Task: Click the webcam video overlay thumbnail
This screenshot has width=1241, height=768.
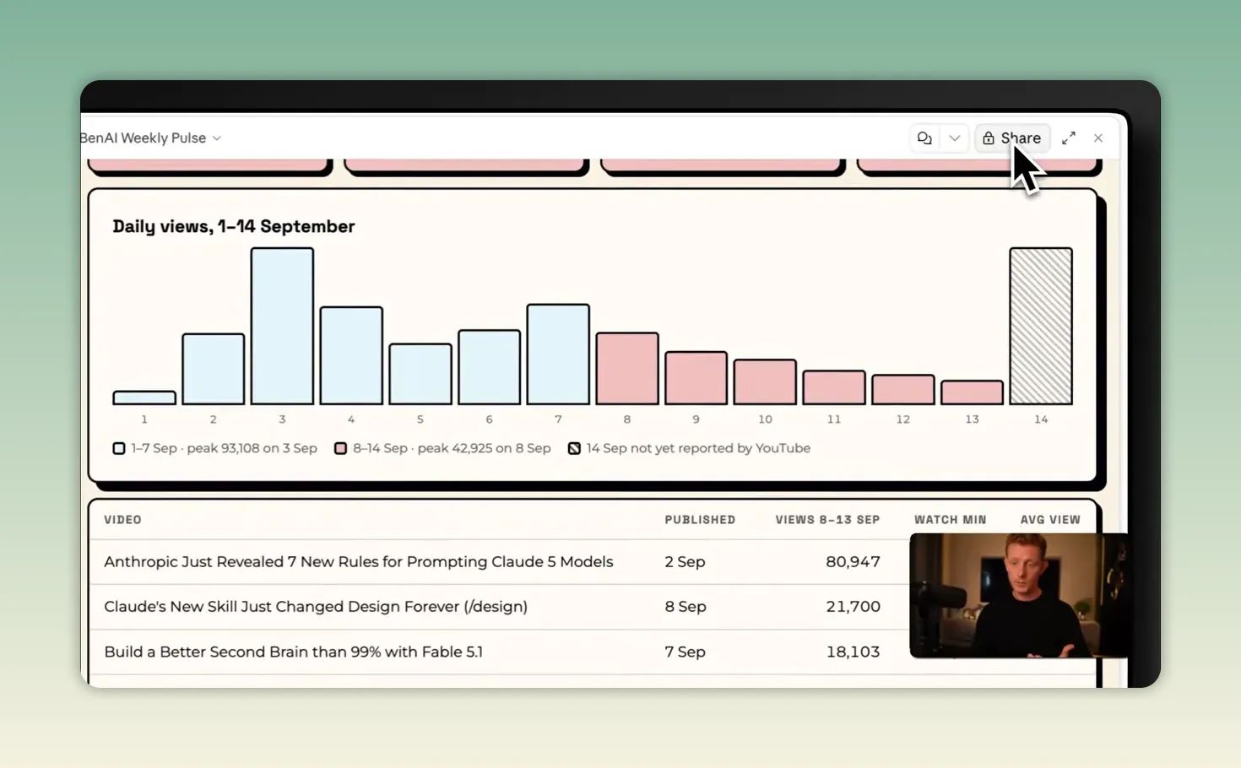Action: click(1019, 595)
